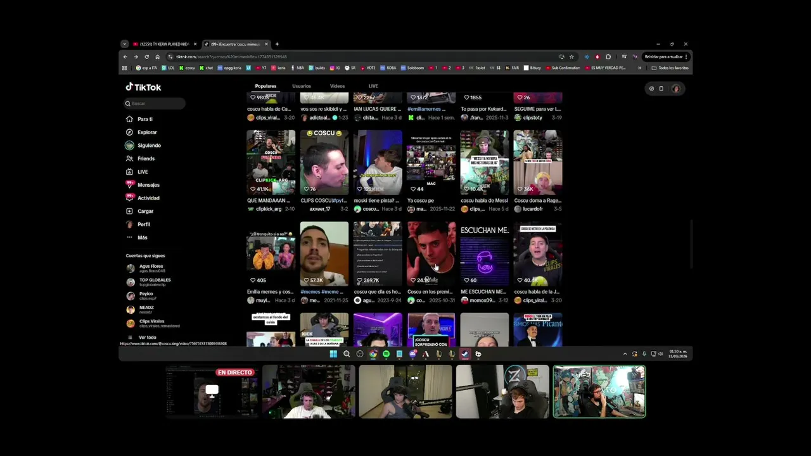Click Reiniciar para actualizar button
Screen dimensions: 811x456
point(665,57)
